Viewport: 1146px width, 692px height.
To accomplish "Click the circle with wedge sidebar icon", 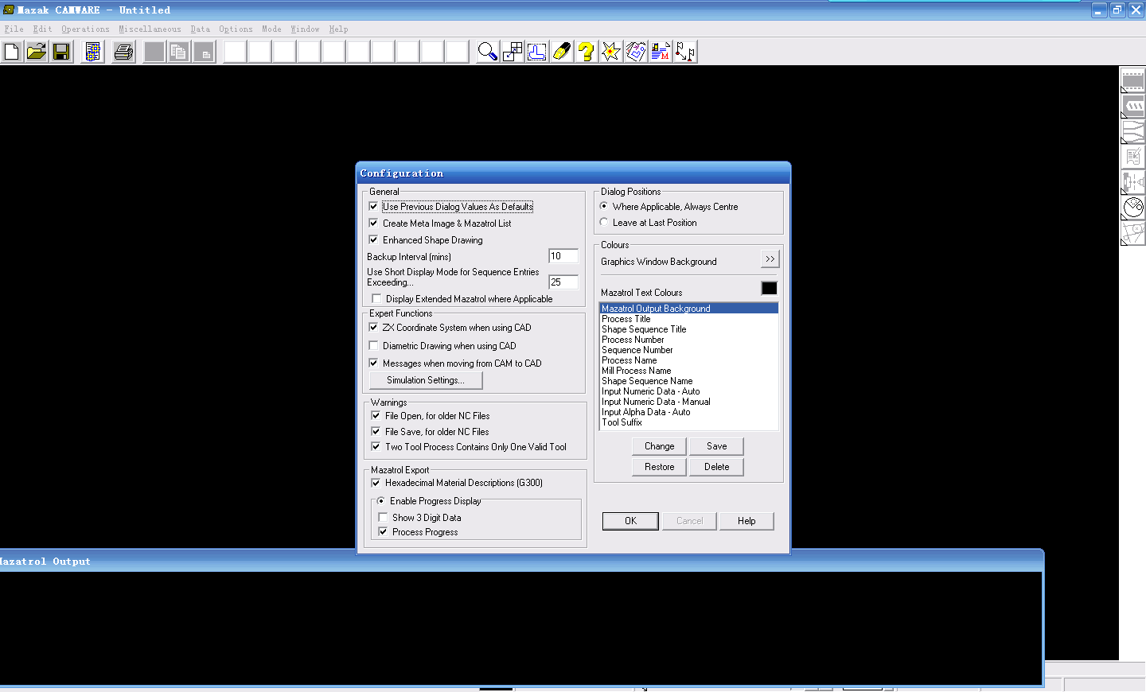I will 1133,208.
